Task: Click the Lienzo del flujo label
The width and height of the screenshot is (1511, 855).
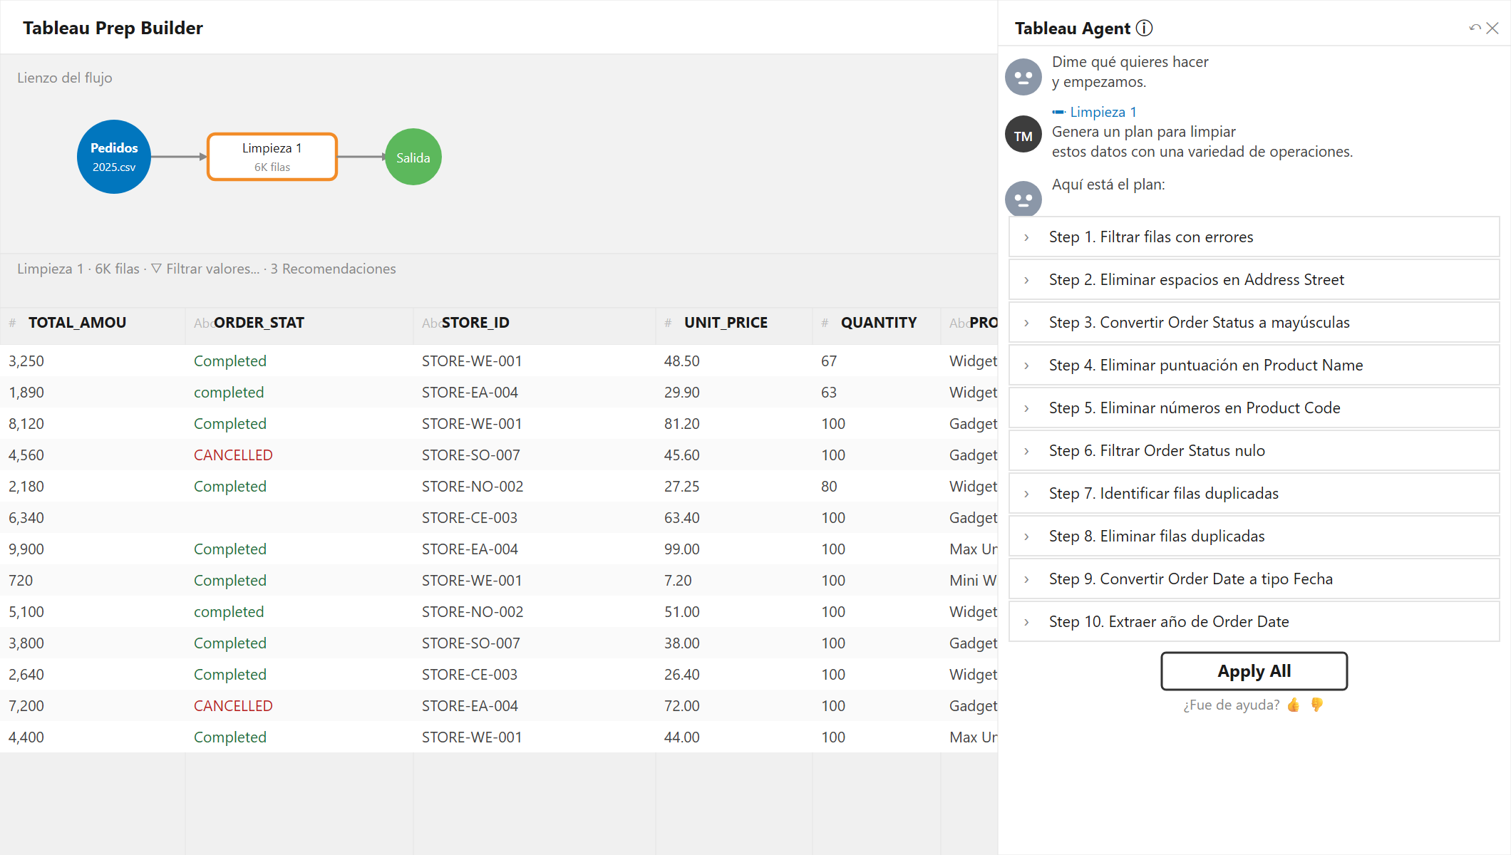Action: pos(65,78)
